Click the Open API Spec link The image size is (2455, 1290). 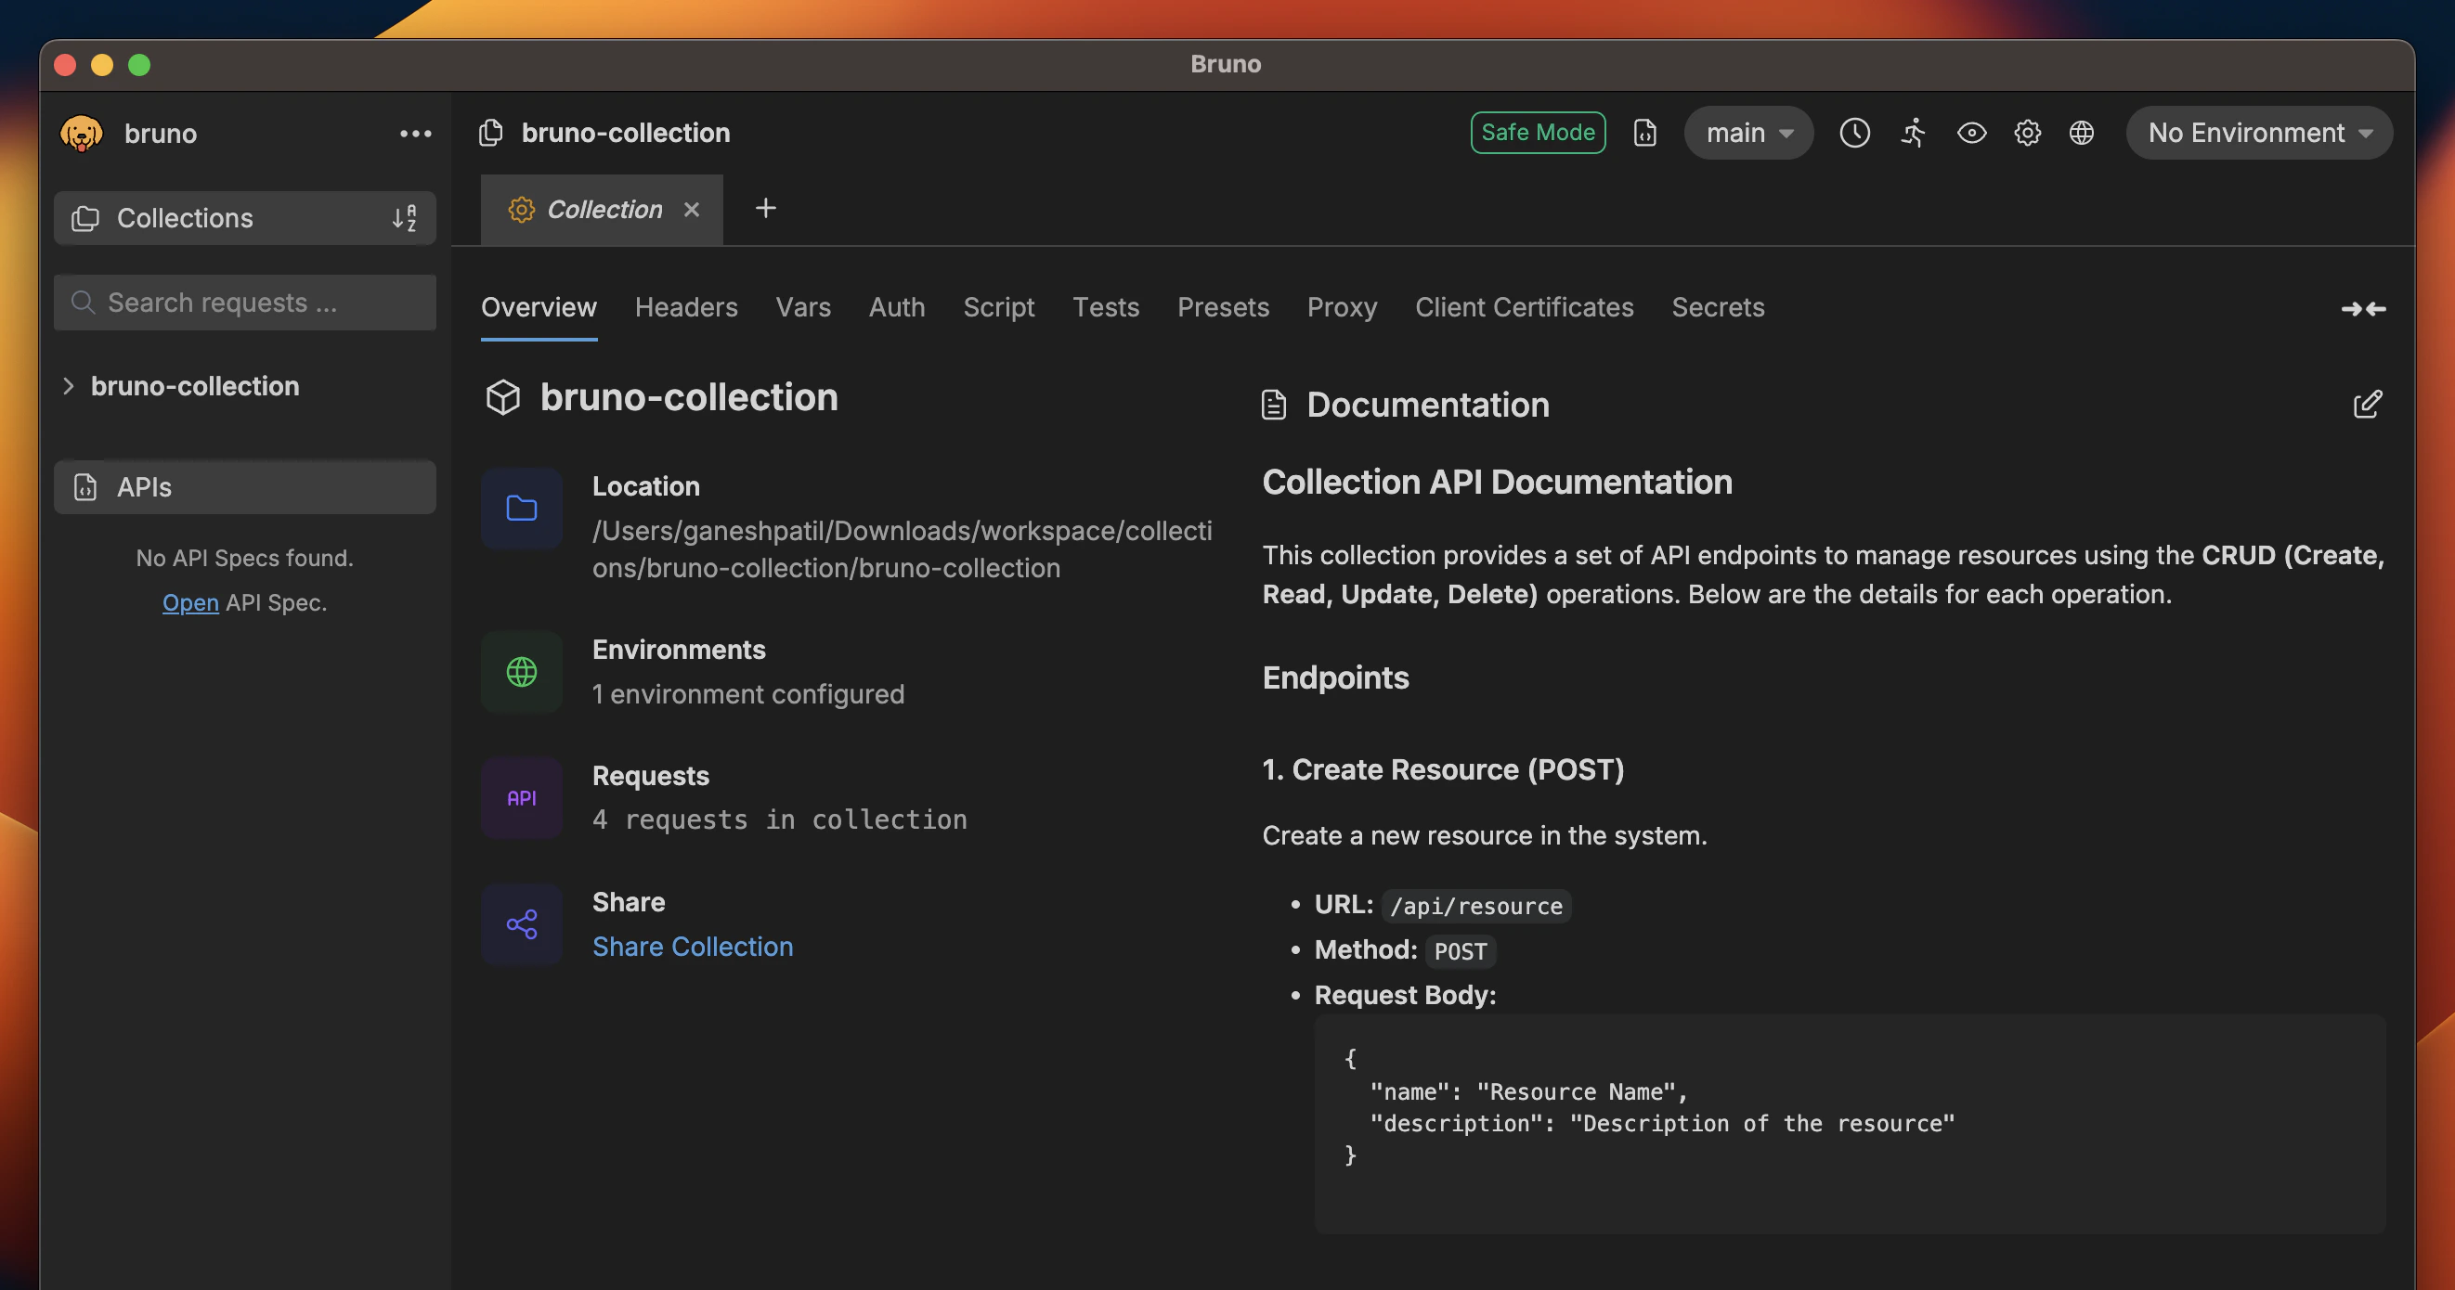pos(189,602)
